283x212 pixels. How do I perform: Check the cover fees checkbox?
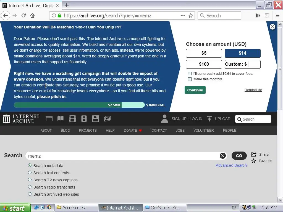pos(190,73)
